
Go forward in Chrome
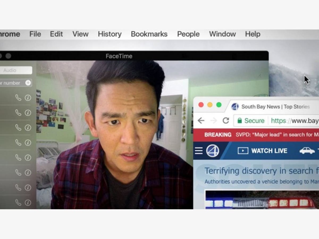point(213,121)
